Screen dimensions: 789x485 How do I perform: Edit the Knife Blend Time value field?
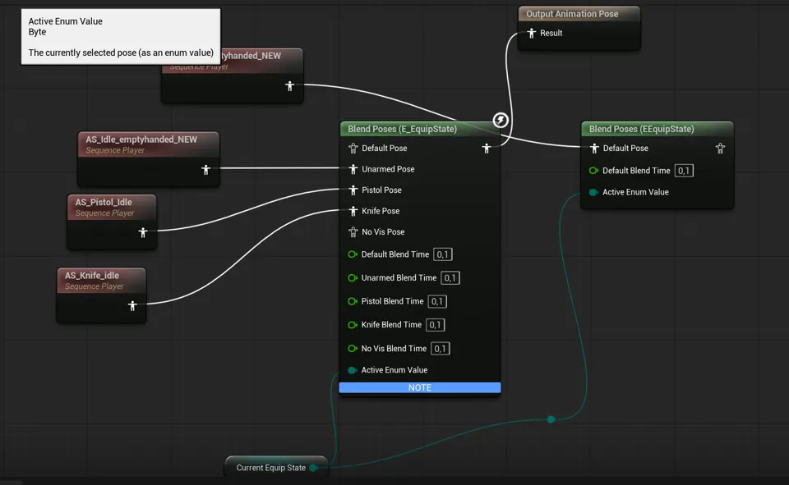click(x=436, y=325)
